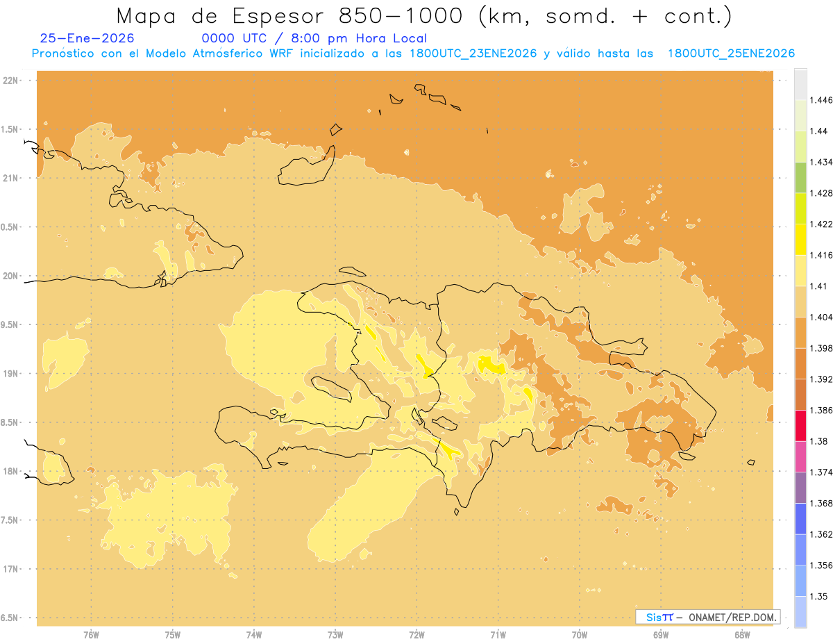Click the 21N latitude axis label

[x=12, y=179]
